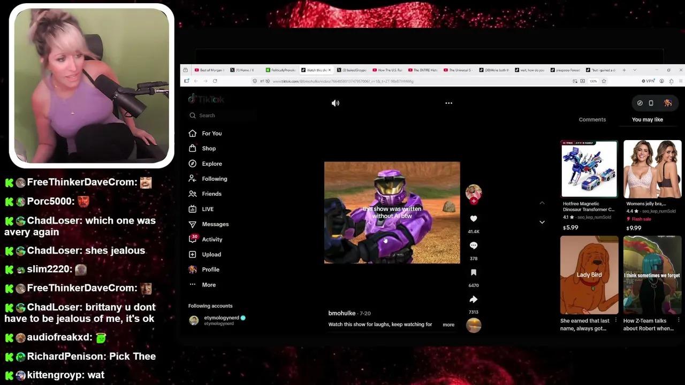
Task: Go forward using the browser forward arrow
Action: (x=205, y=81)
